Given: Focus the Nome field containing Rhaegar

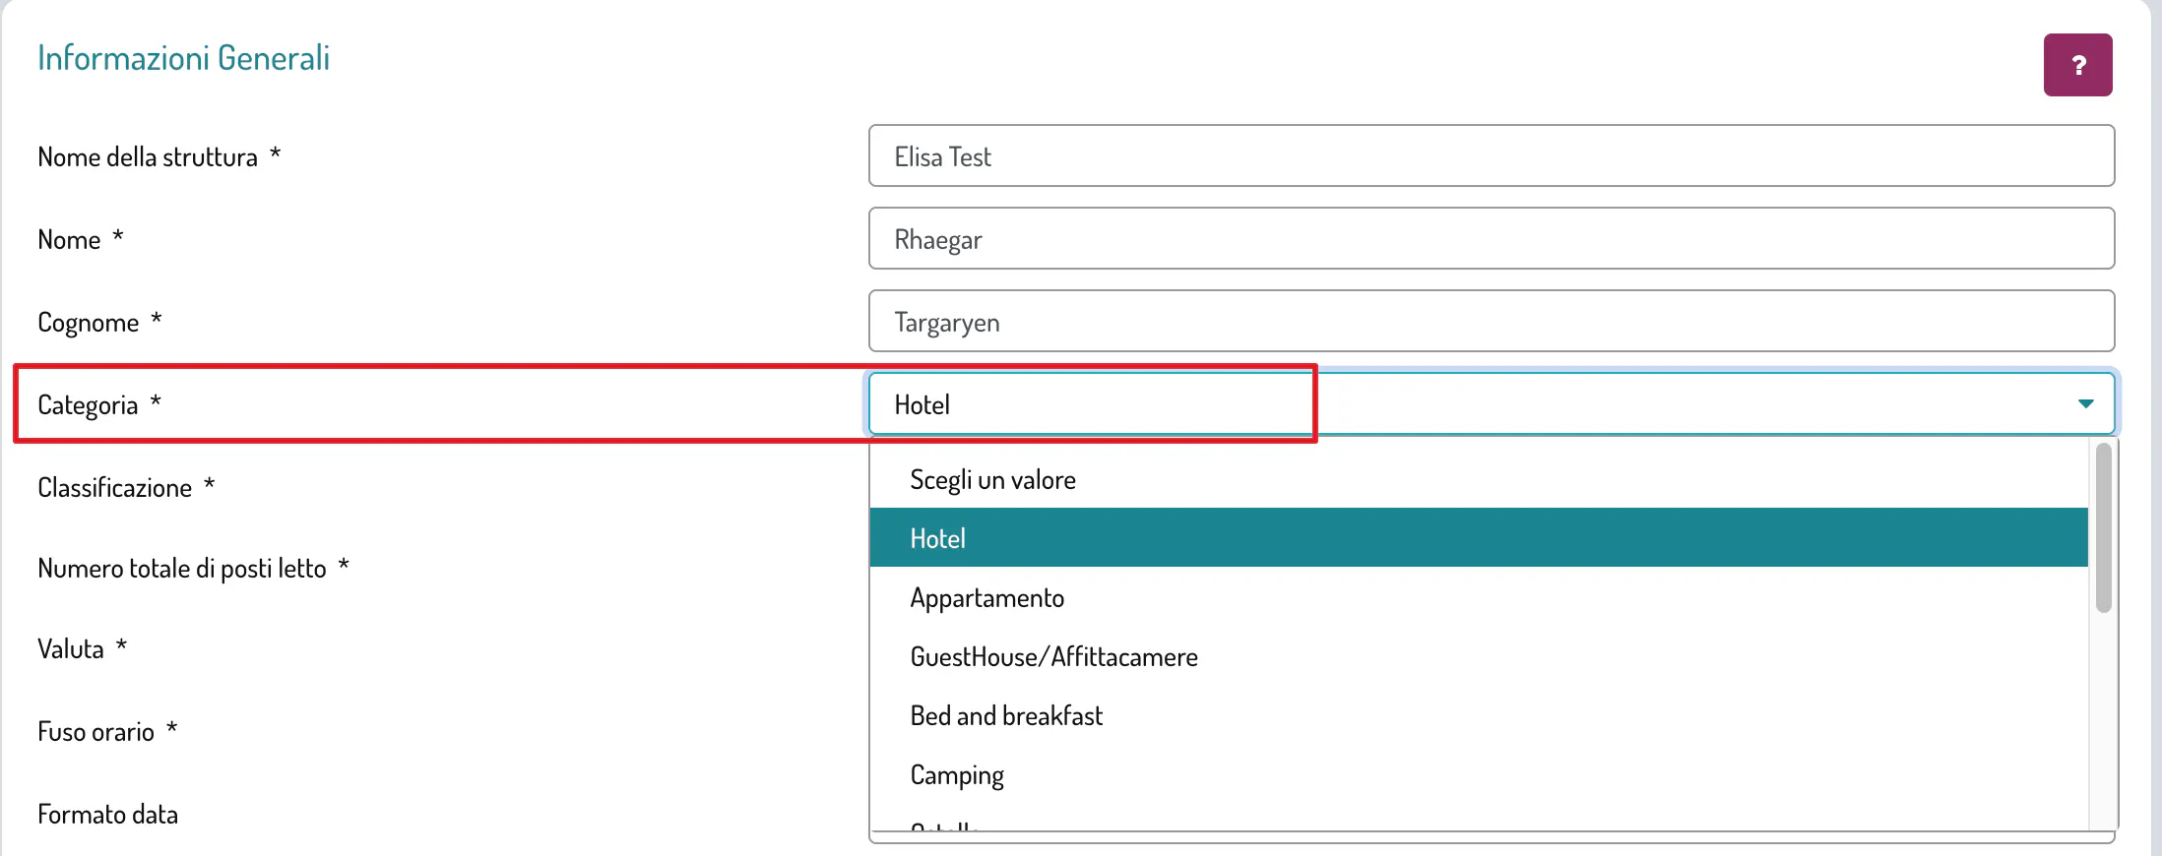Looking at the screenshot, I should [1491, 238].
